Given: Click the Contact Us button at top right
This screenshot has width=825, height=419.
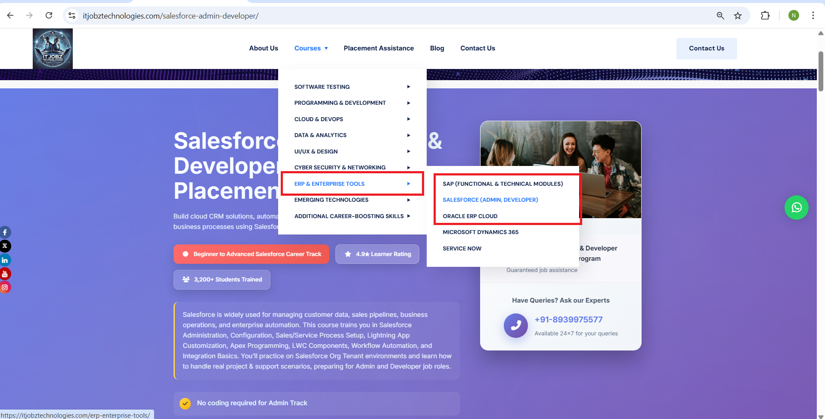Looking at the screenshot, I should (706, 49).
